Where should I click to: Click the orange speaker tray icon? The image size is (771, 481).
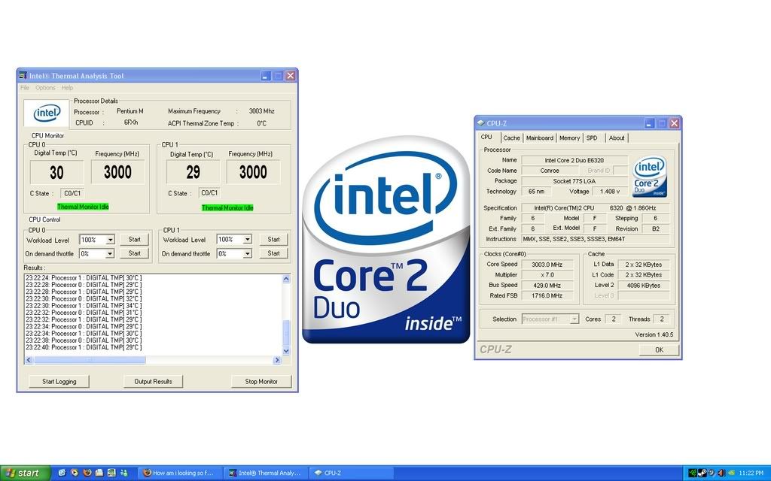(722, 473)
